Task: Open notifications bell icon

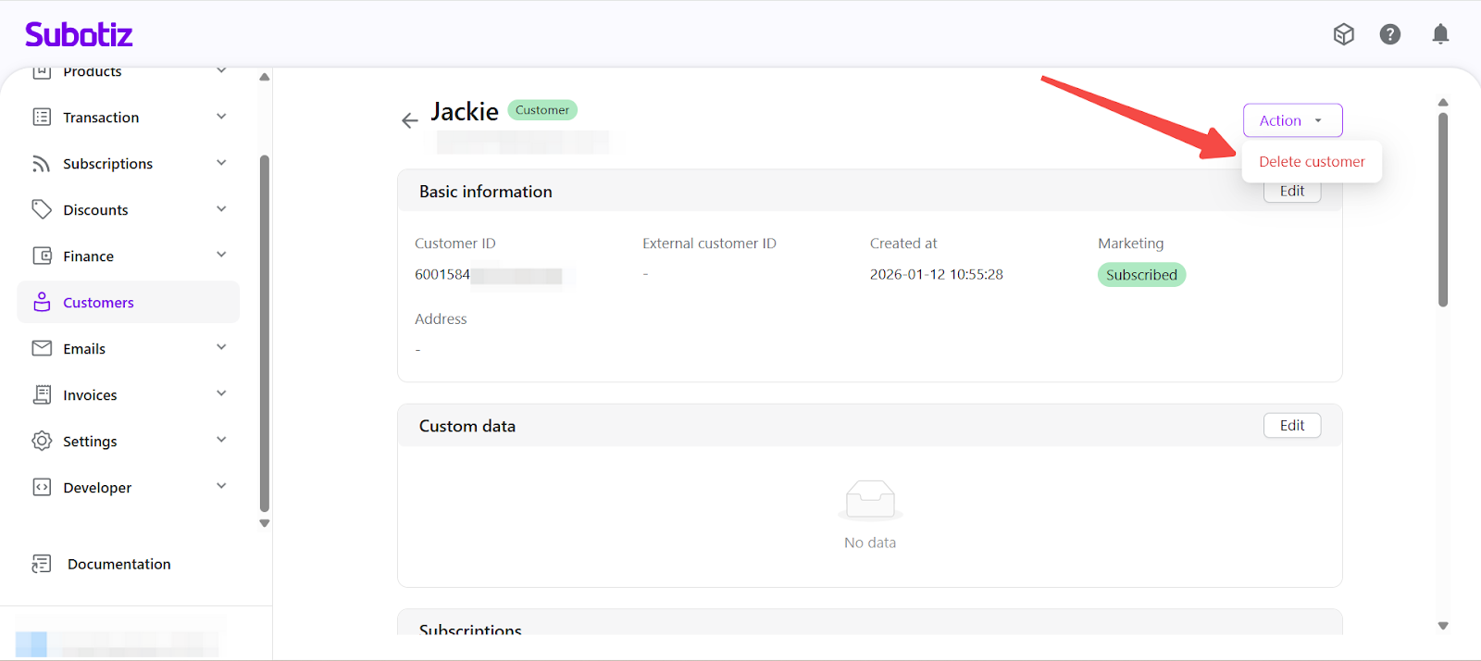Action: 1440,34
